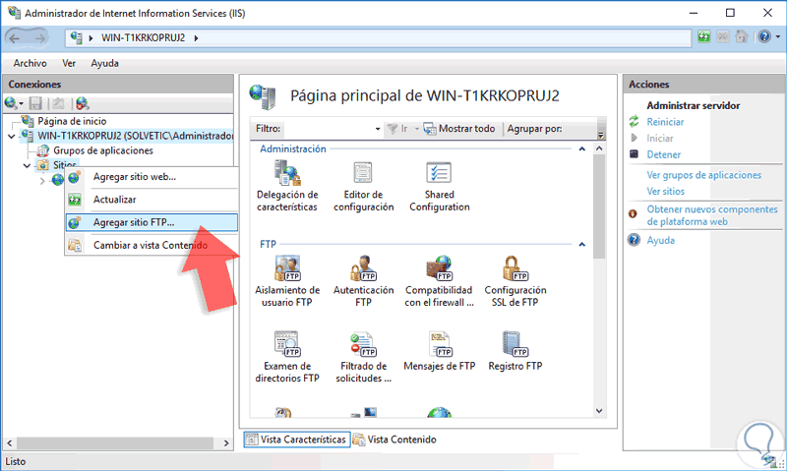Switch to Vista Características tab

coord(297,440)
